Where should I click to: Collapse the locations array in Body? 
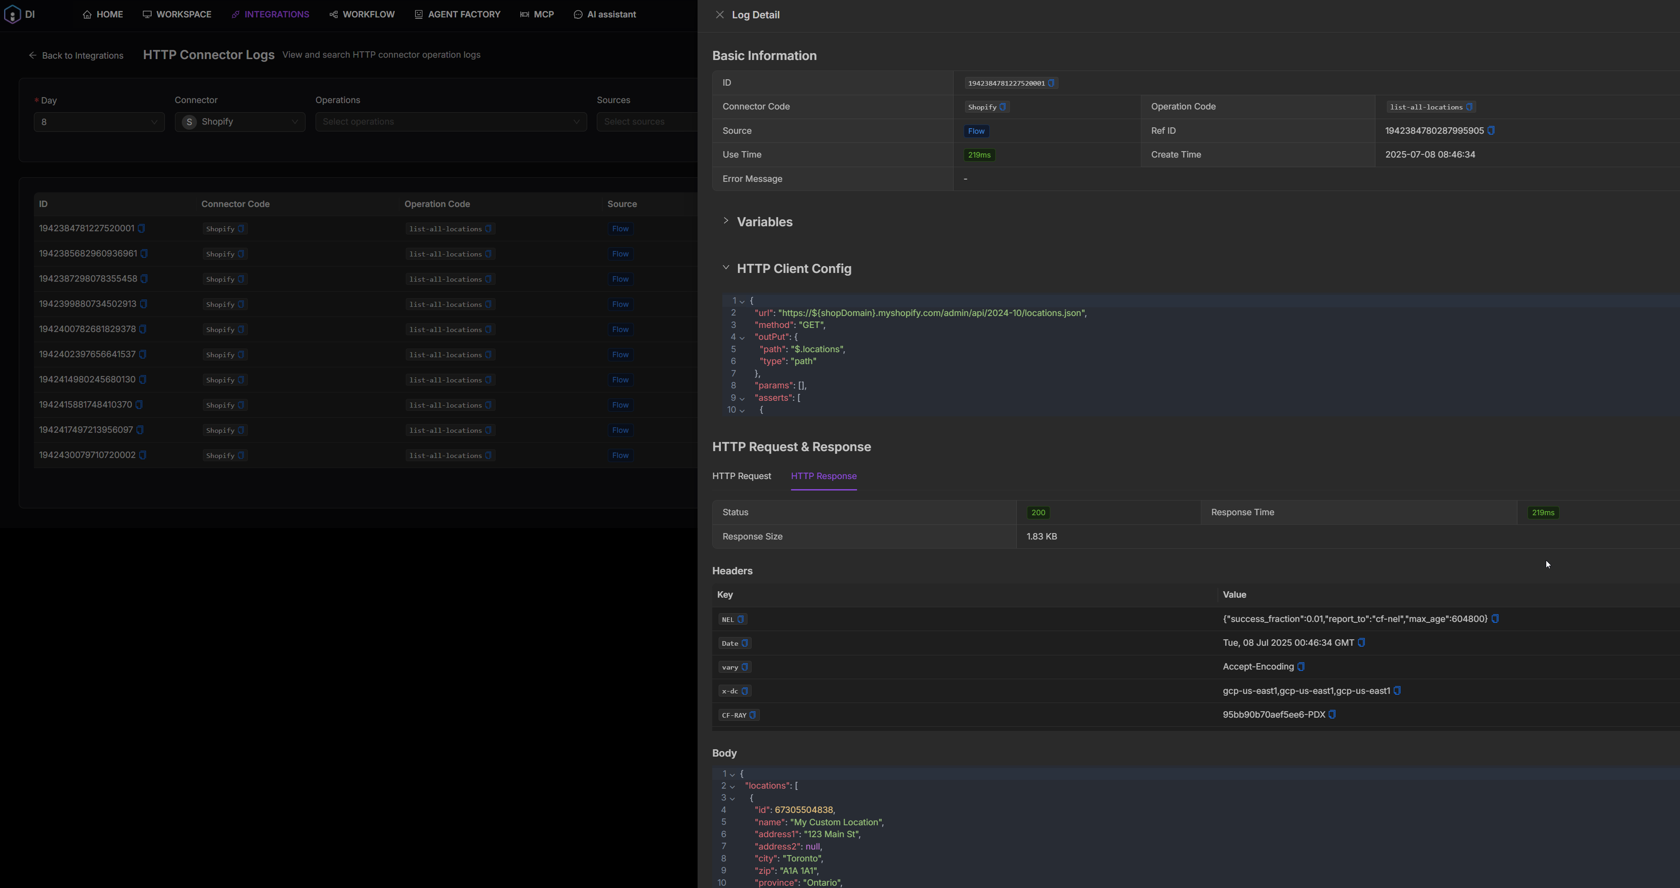[732, 786]
